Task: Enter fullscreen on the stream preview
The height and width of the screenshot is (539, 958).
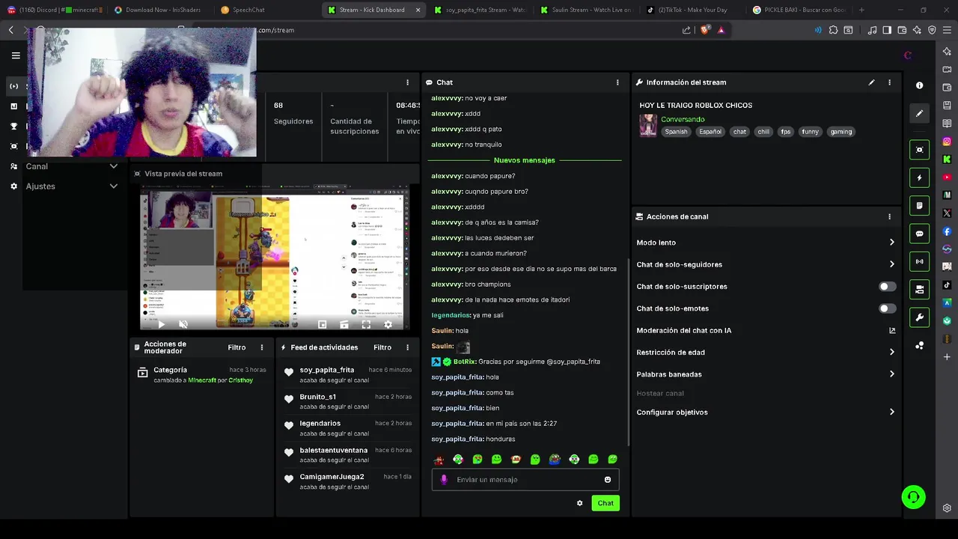Action: 366,325
